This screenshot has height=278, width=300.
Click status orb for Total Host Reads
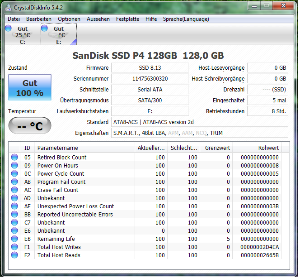point(14,255)
